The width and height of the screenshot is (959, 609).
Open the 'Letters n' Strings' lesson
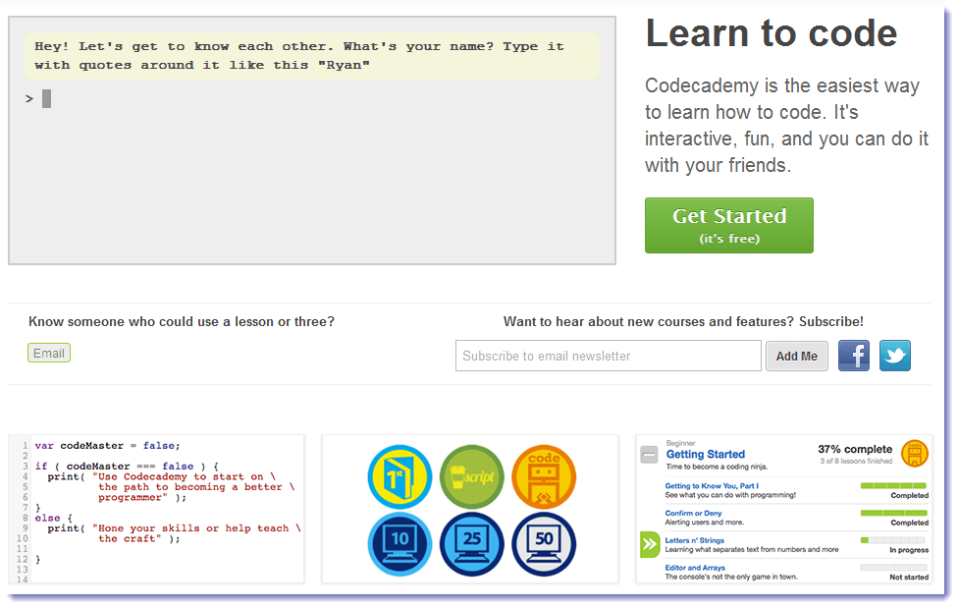(x=694, y=541)
